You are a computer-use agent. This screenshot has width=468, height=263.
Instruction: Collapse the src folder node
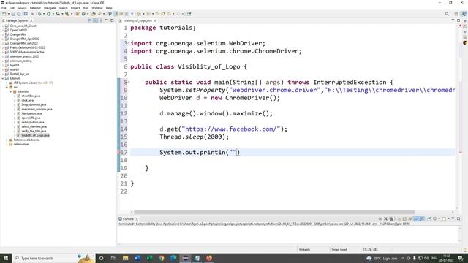click(x=7, y=88)
